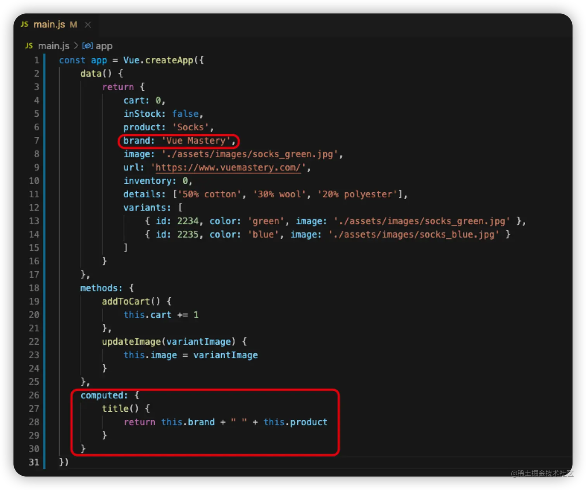
Task: Open the vuemastery.com URL link
Action: (x=228, y=167)
